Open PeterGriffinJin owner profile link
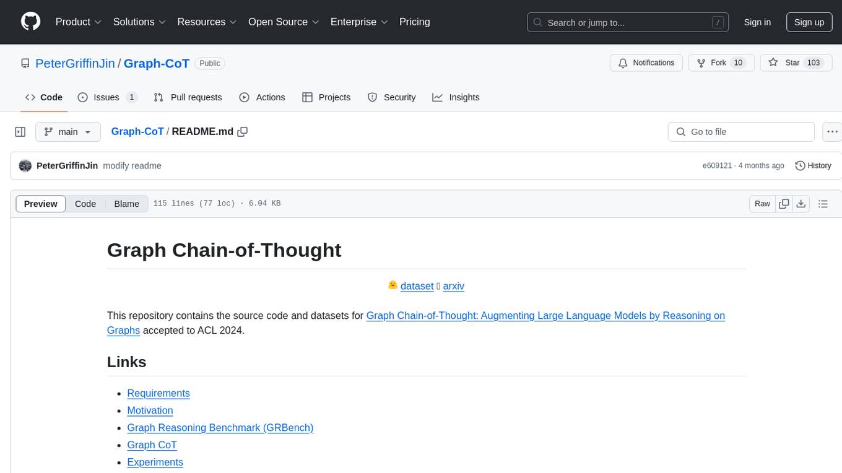 point(76,63)
